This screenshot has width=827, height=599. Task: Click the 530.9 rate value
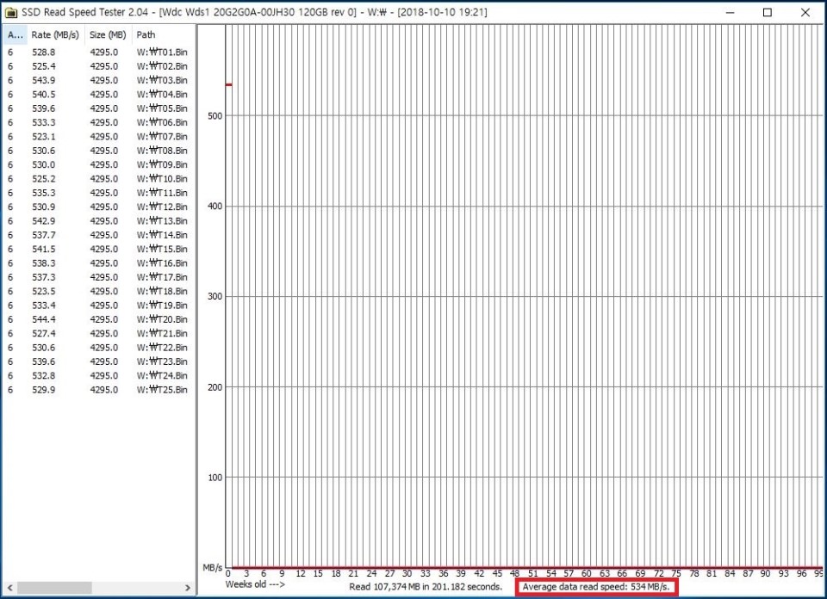[43, 207]
